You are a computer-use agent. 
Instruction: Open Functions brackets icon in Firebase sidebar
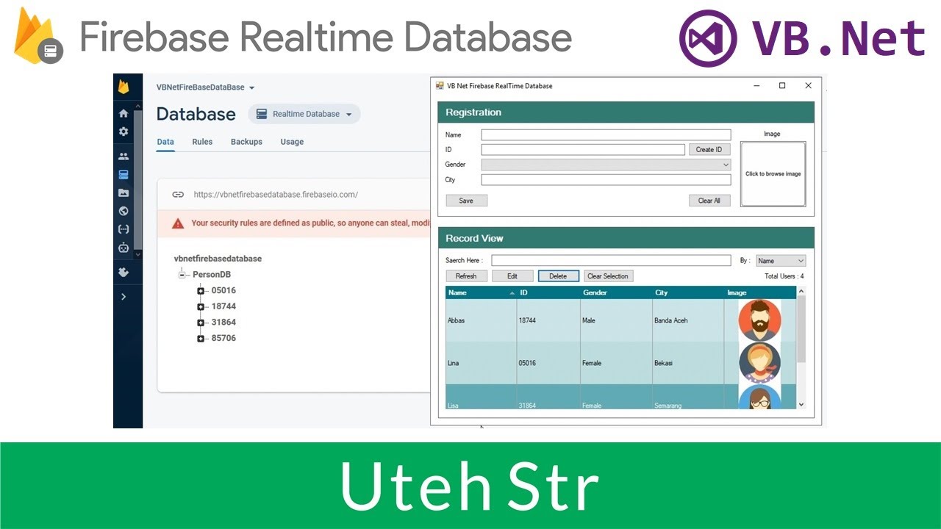[x=124, y=229]
